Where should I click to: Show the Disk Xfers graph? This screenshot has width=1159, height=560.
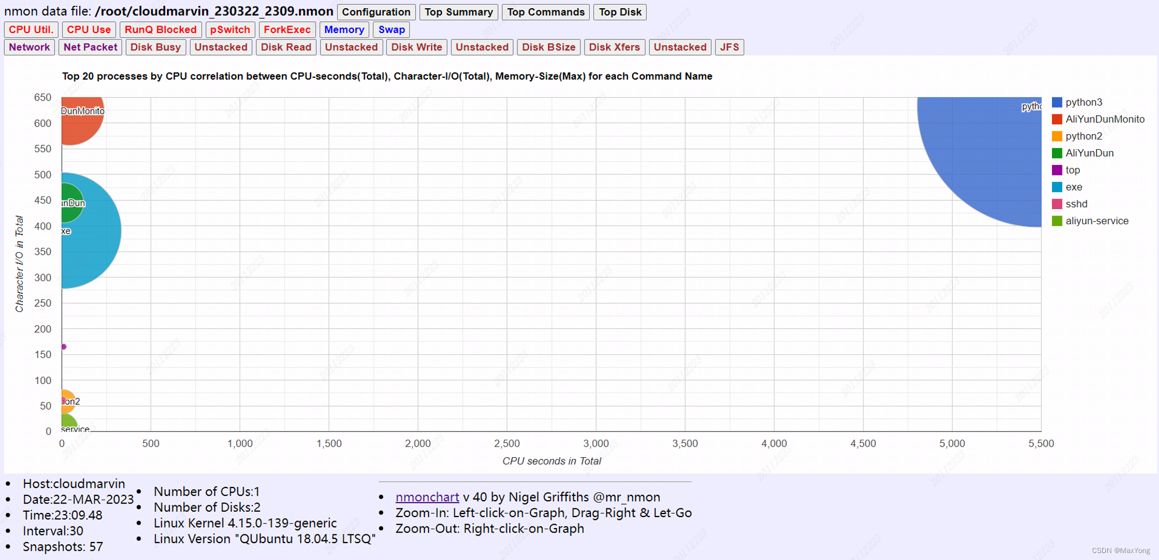(614, 47)
